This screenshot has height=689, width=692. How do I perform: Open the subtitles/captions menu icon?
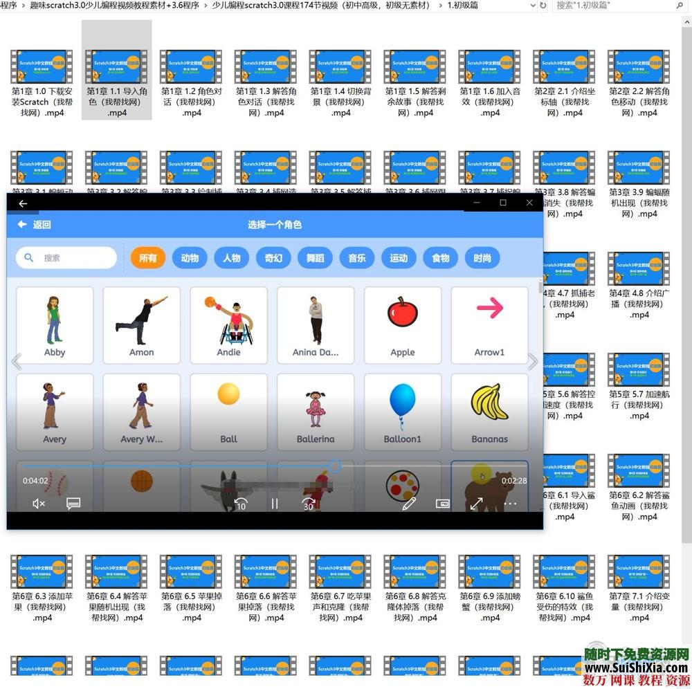[x=73, y=504]
